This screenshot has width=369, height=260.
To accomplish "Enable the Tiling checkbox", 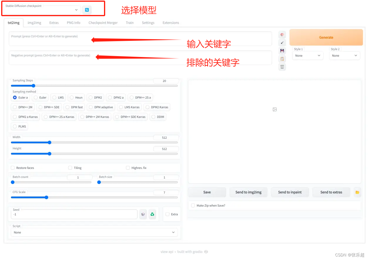I will (x=70, y=168).
